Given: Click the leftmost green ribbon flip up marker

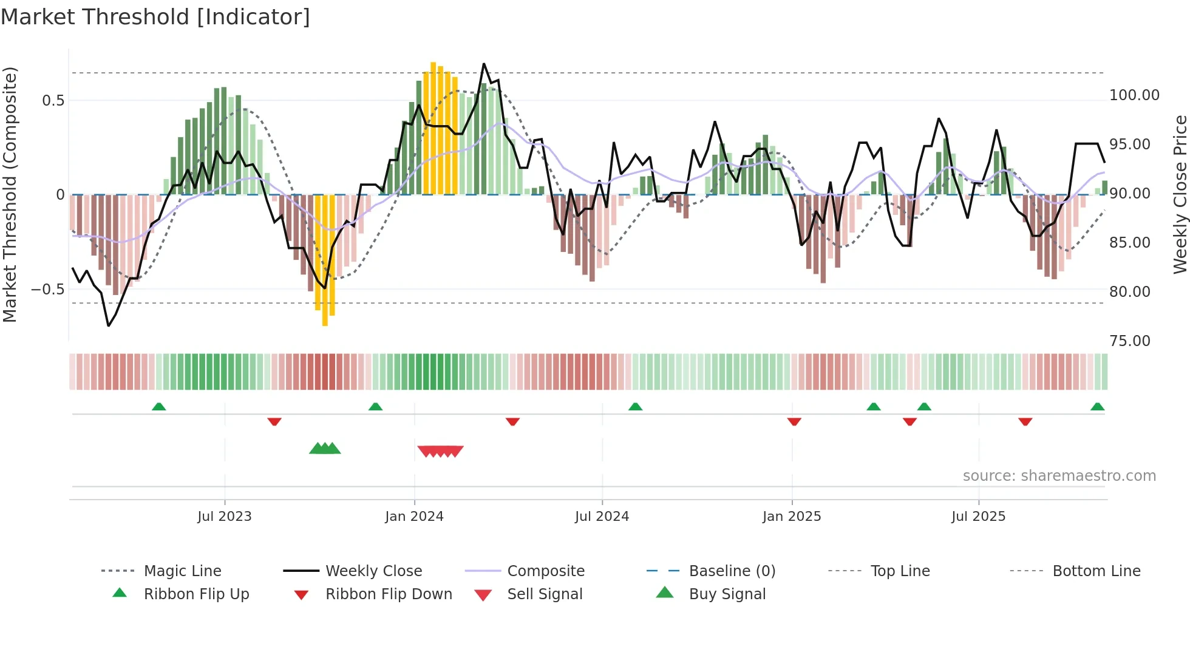Looking at the screenshot, I should tap(158, 406).
